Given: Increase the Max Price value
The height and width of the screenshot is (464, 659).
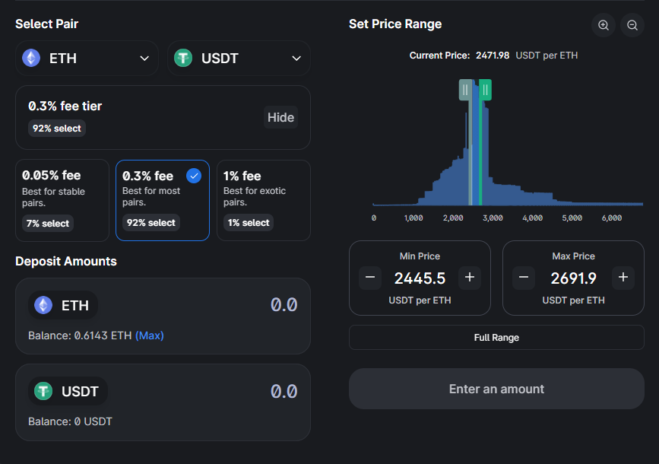Looking at the screenshot, I should tap(623, 278).
